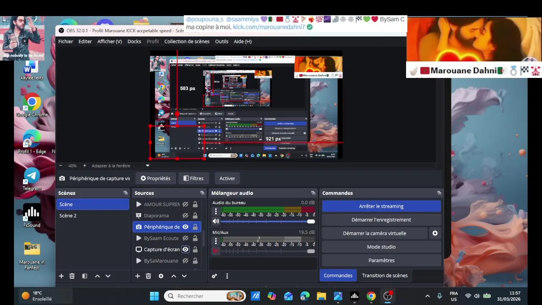Open virtual camera settings gear icon
The image size is (542, 305).
point(435,233)
